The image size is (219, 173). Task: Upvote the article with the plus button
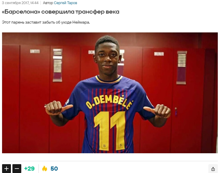point(7,169)
